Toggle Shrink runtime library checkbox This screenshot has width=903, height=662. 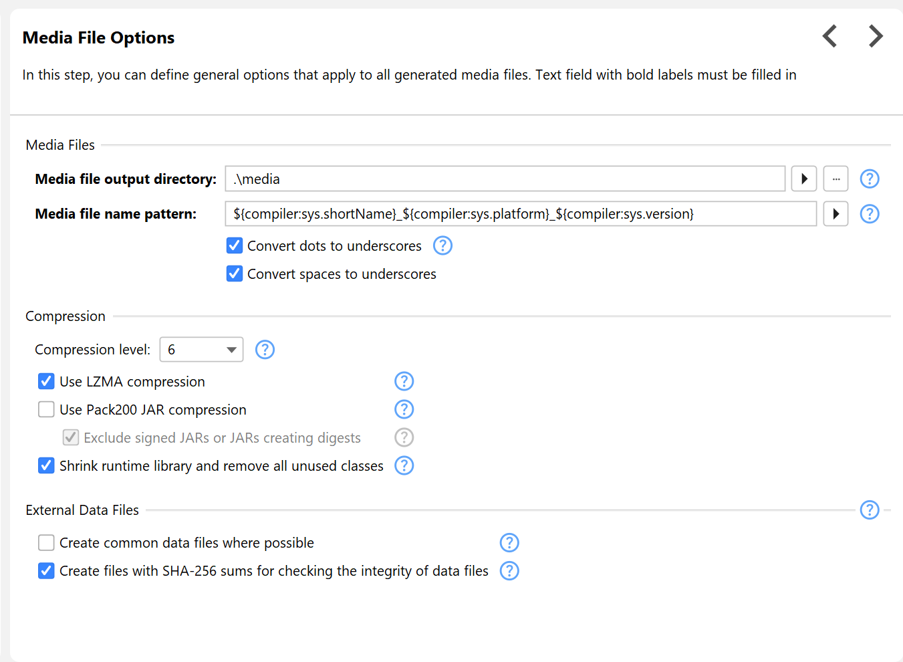(46, 465)
